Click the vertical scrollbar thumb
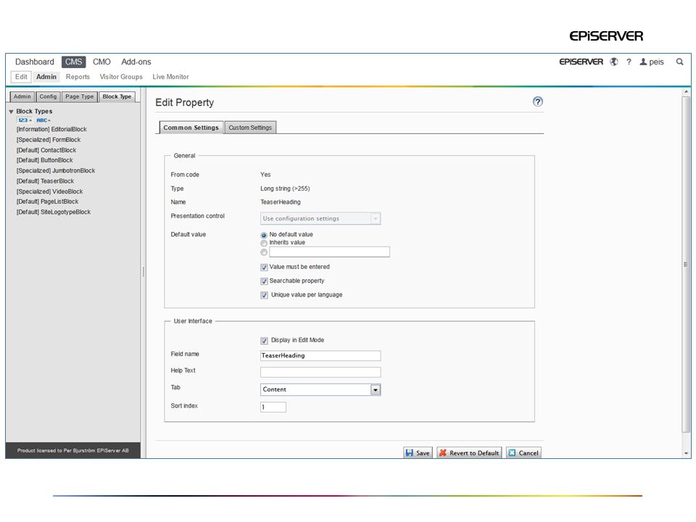This screenshot has height=522, width=696. 686,264
